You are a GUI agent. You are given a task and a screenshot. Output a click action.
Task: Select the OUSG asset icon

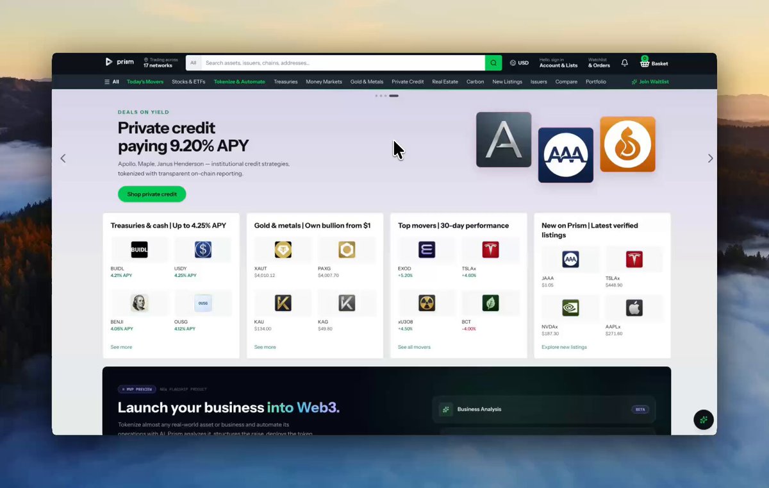coord(203,303)
